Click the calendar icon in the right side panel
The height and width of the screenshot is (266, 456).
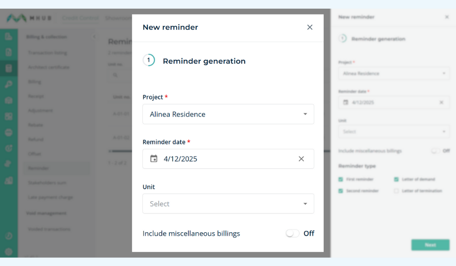tap(346, 103)
